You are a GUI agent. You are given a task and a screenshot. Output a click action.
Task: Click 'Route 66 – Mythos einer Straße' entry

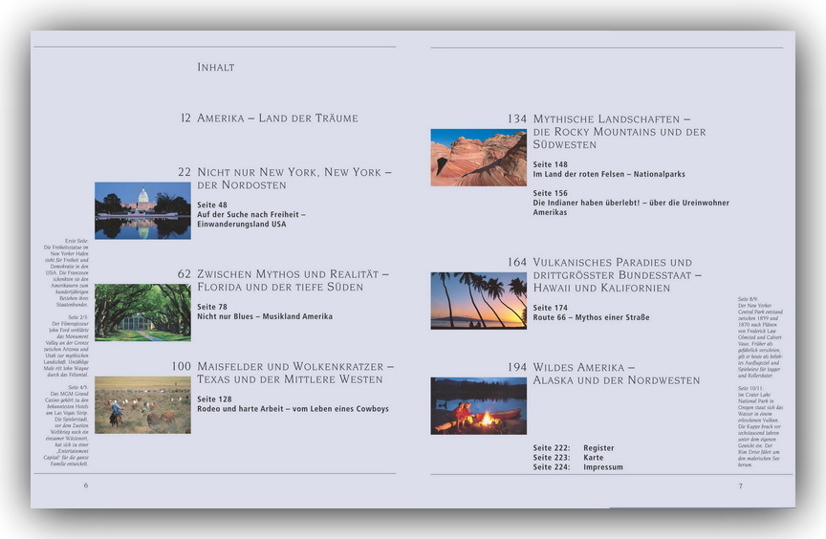[591, 317]
